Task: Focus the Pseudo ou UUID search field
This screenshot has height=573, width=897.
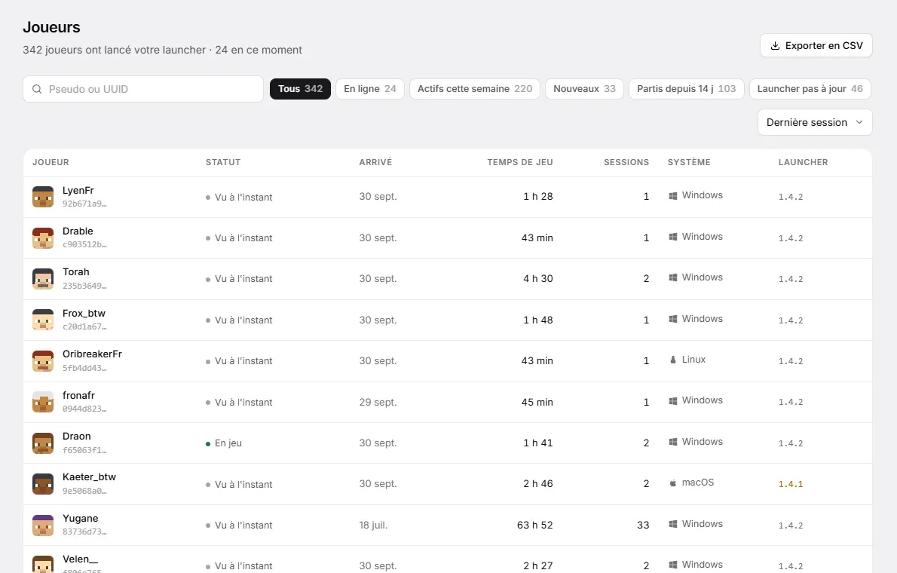Action: coord(143,89)
